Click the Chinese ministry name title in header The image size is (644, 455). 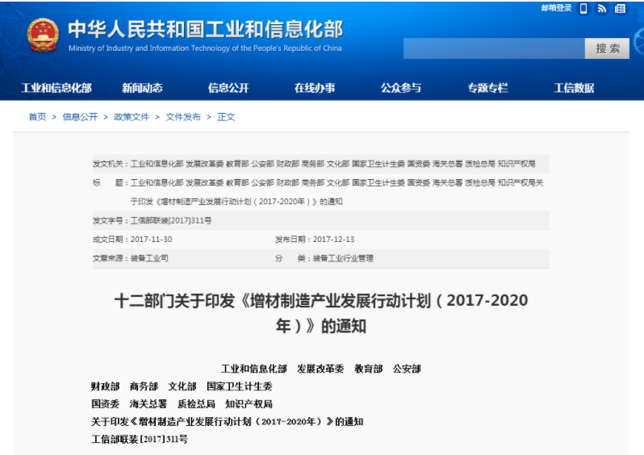pos(205,29)
